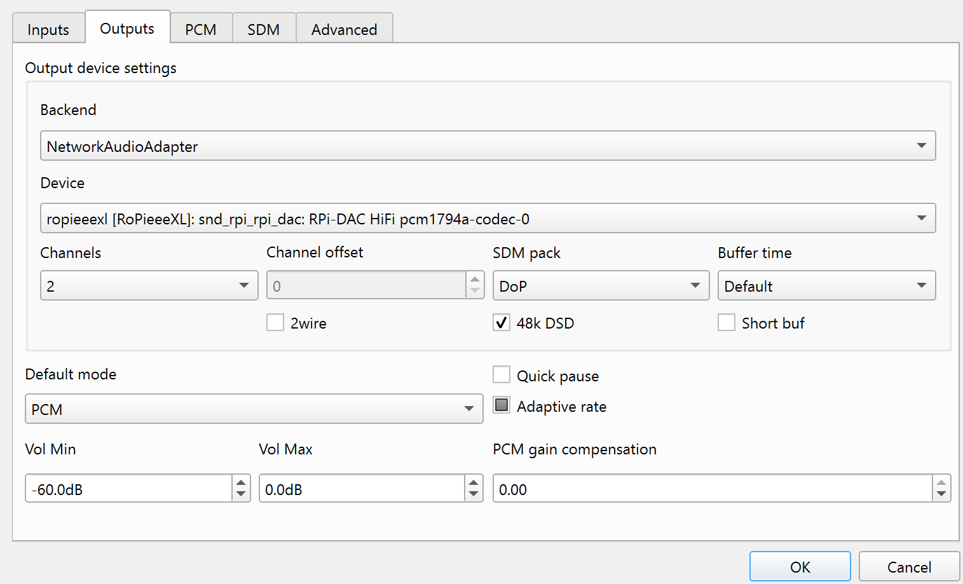Expand the Buffer time dropdown
Screen dimensions: 963x584
921,286
